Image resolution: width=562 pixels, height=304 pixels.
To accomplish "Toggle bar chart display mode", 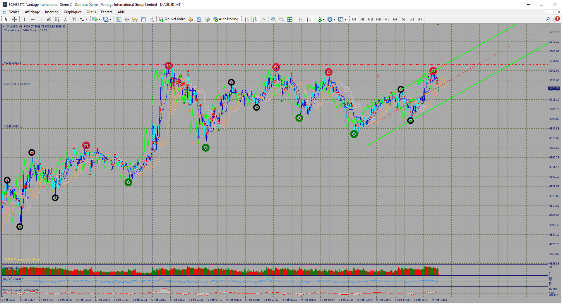I will point(247,19).
